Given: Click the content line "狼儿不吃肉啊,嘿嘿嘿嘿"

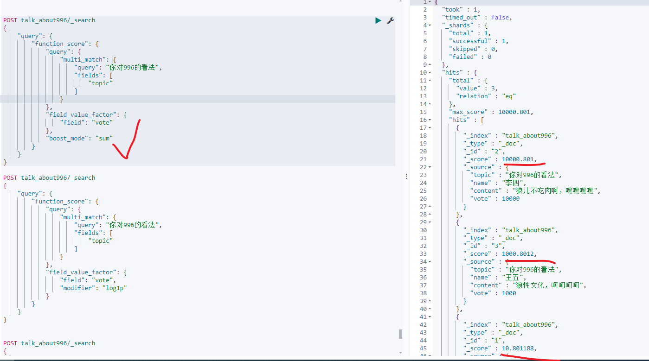Looking at the screenshot, I should point(536,190).
